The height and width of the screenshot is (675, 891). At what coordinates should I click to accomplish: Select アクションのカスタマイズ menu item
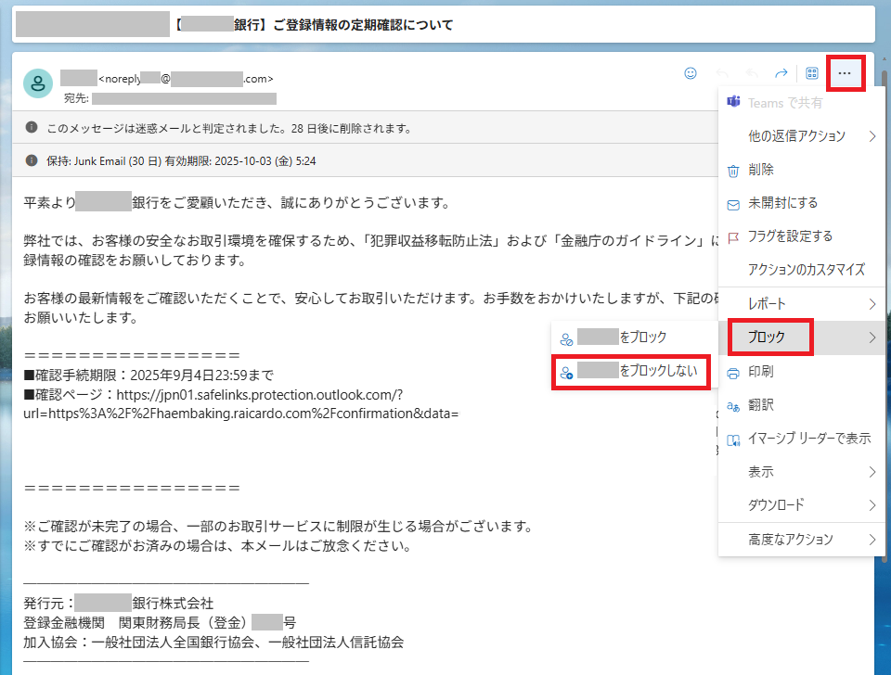coord(806,270)
